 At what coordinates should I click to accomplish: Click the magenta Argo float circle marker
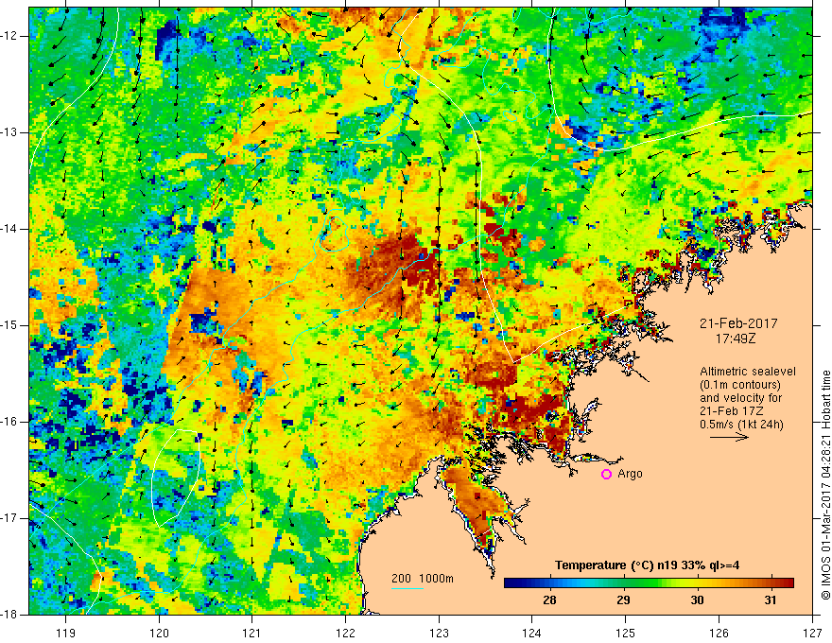[x=606, y=475]
